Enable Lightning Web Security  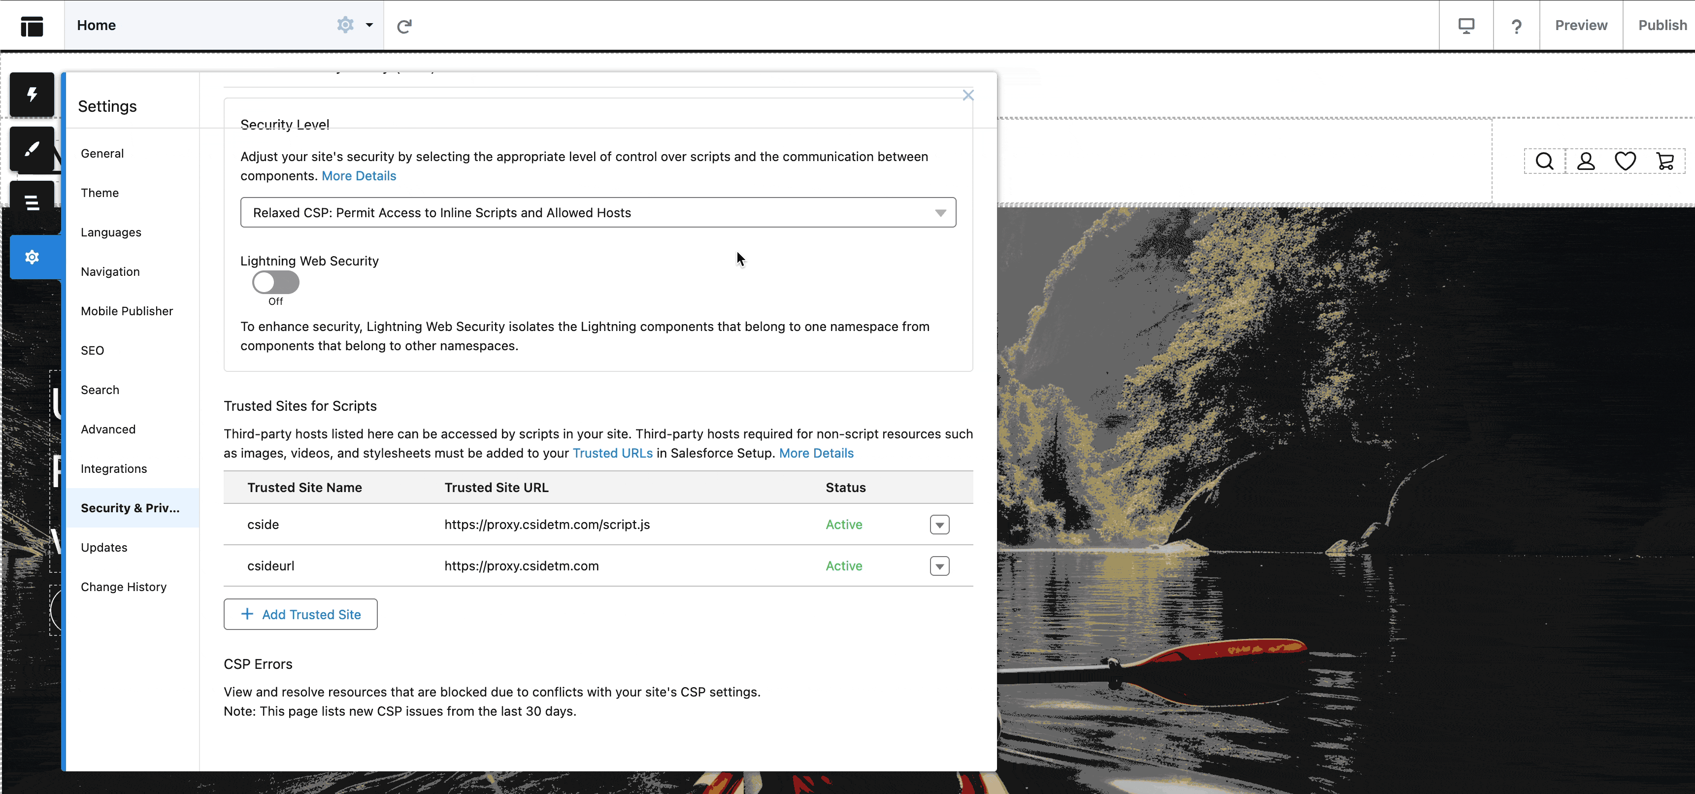click(276, 283)
